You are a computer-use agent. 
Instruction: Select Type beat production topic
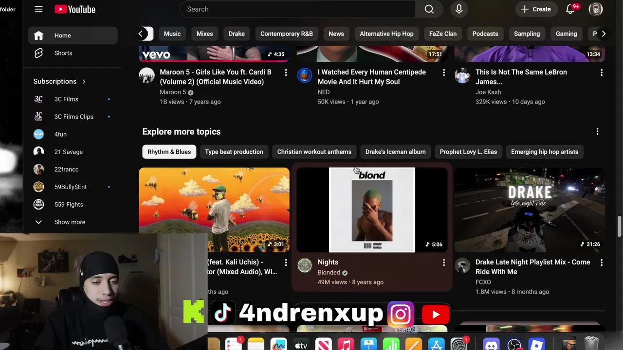pyautogui.click(x=234, y=152)
